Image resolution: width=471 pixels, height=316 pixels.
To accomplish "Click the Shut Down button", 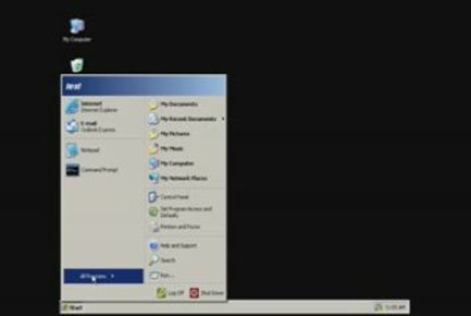I will click(x=207, y=293).
